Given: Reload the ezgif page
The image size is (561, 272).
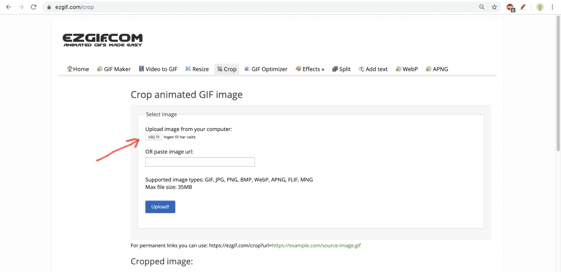Looking at the screenshot, I should coord(33,7).
